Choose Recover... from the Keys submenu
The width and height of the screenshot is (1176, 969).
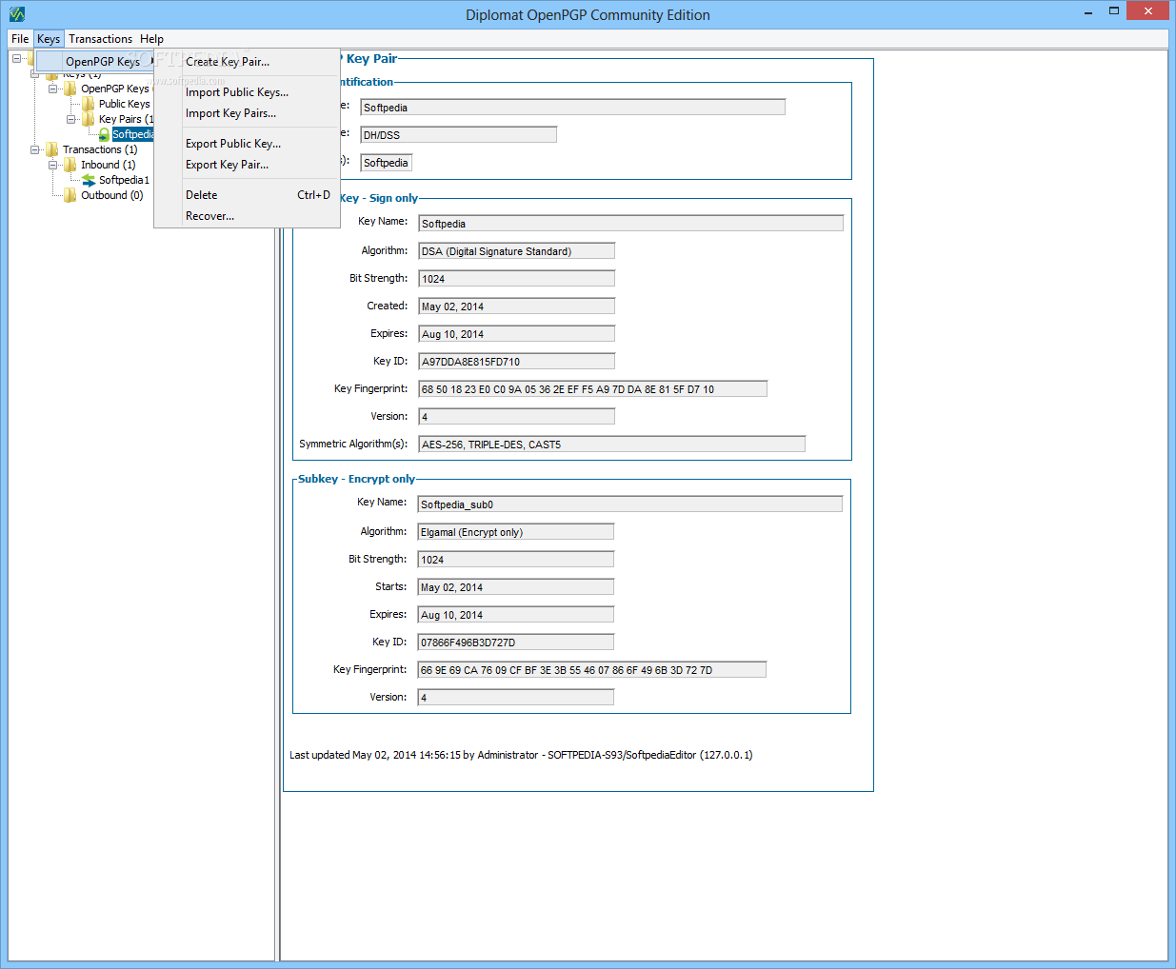pyautogui.click(x=247, y=216)
